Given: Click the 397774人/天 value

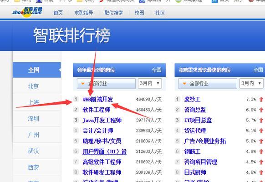Looking at the screenshot, I should pos(149,121).
